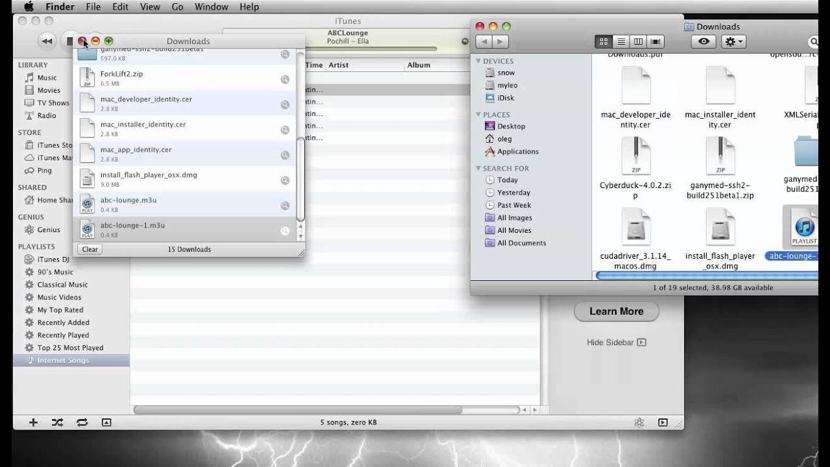Select the 90's Music playlist
Screen dimensions: 830x467
pos(55,272)
